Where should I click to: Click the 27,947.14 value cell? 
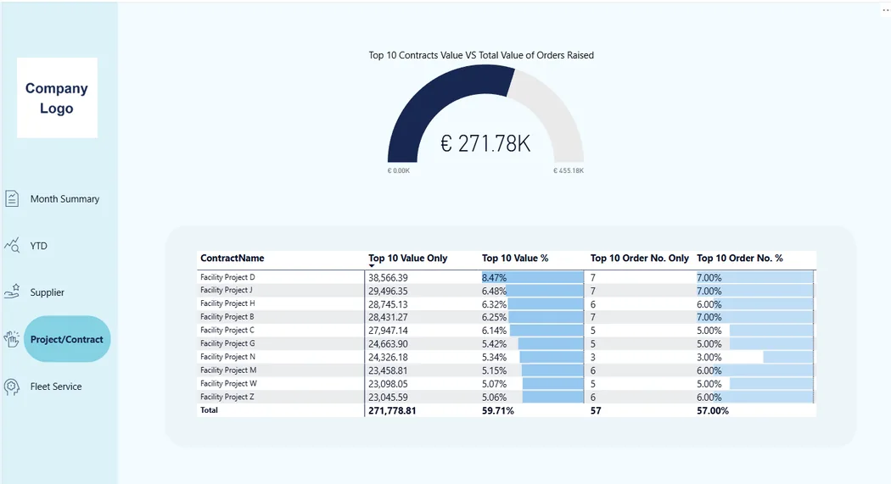click(x=388, y=331)
